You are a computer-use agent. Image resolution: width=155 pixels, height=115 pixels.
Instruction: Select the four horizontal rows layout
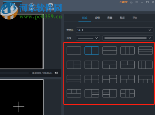pos(74,79)
